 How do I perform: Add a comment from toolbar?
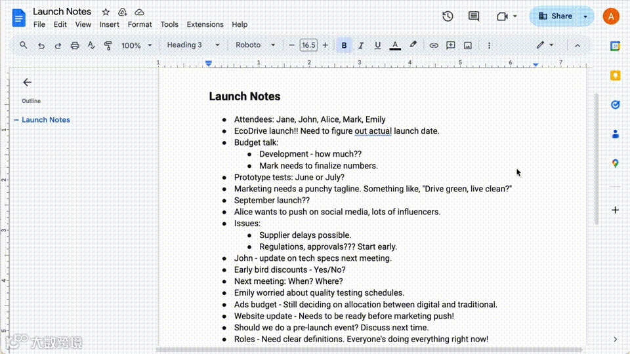click(450, 45)
